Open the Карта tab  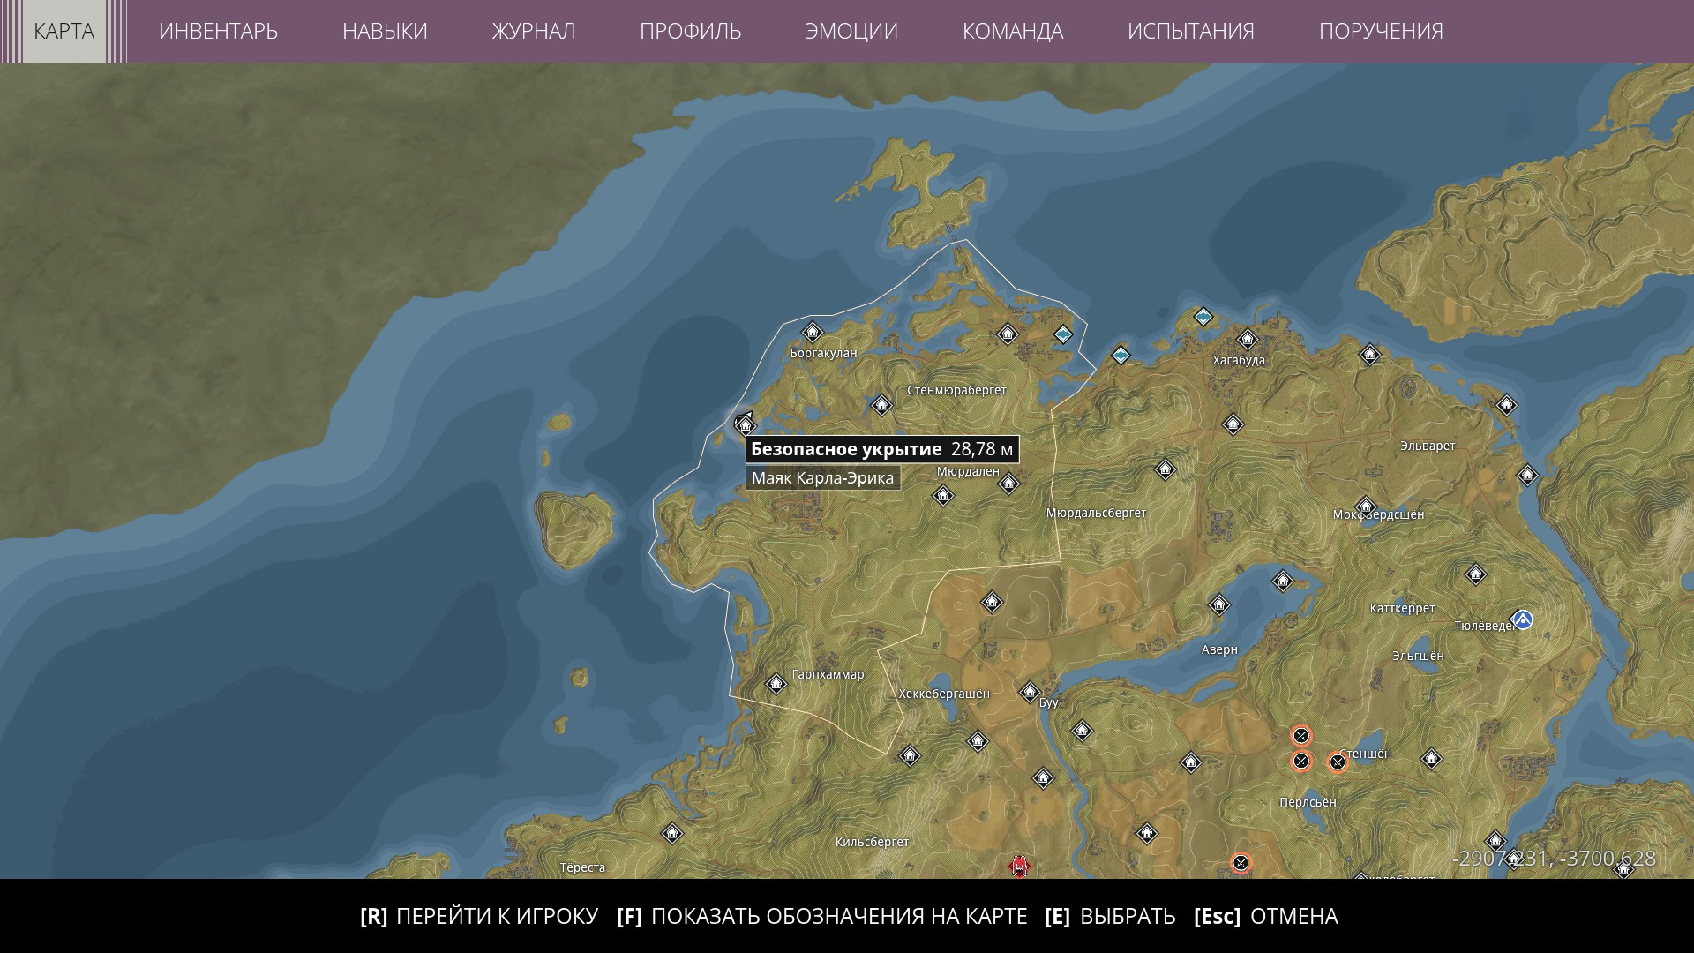pyautogui.click(x=64, y=31)
